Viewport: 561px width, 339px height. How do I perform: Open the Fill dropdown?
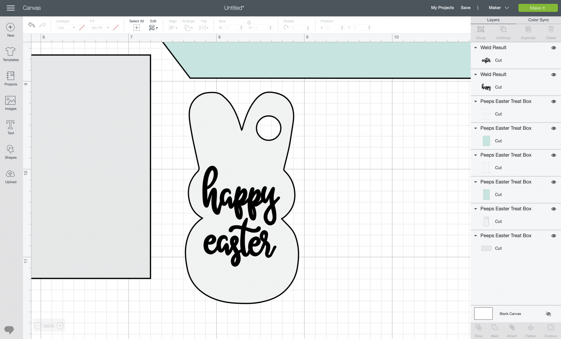[x=100, y=28]
